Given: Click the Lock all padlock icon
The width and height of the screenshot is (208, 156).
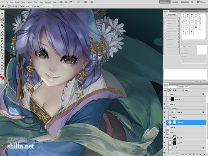Looking at the screenshot, I should 176,90.
